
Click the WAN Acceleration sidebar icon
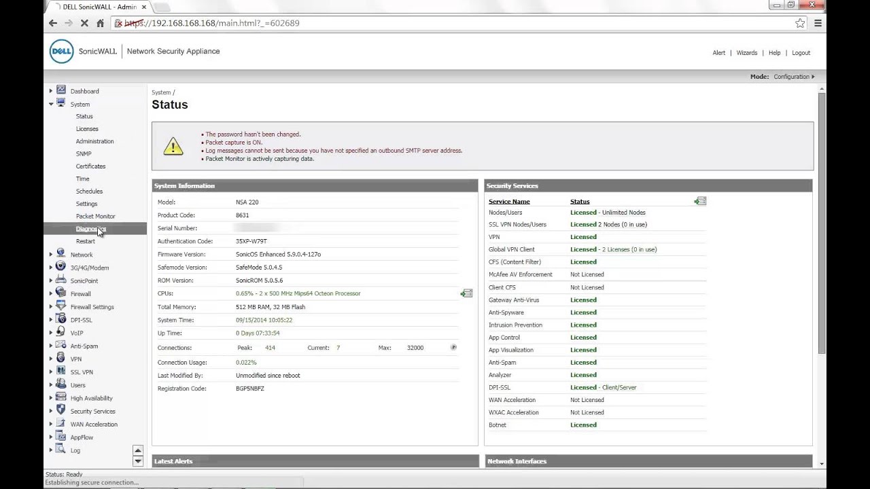(60, 424)
